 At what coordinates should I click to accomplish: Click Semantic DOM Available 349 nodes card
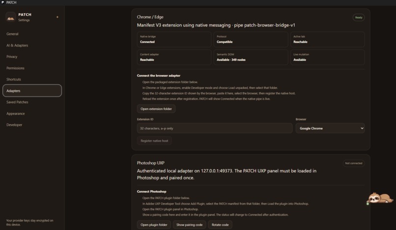[x=251, y=57]
